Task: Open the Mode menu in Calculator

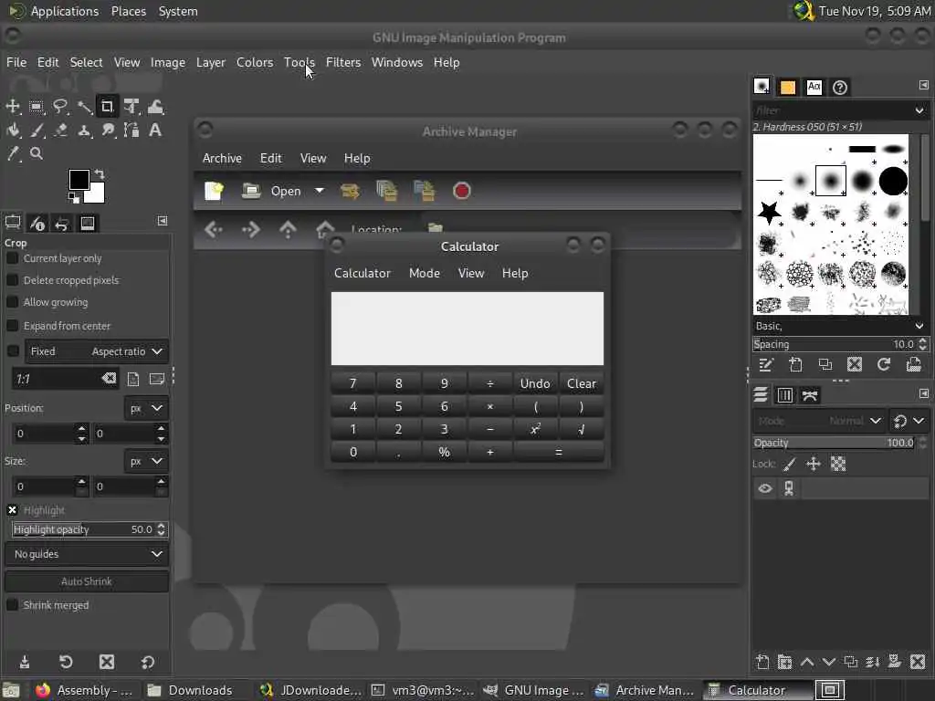Action: coord(425,273)
